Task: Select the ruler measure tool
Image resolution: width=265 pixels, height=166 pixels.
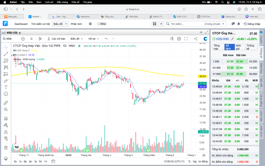Action: click(x=6, y=103)
